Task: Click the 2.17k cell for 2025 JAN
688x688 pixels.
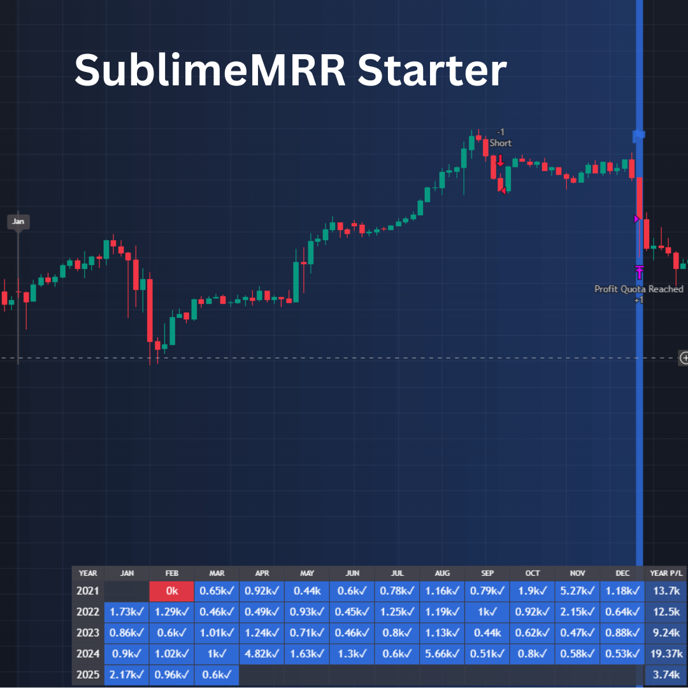Action: point(126,675)
